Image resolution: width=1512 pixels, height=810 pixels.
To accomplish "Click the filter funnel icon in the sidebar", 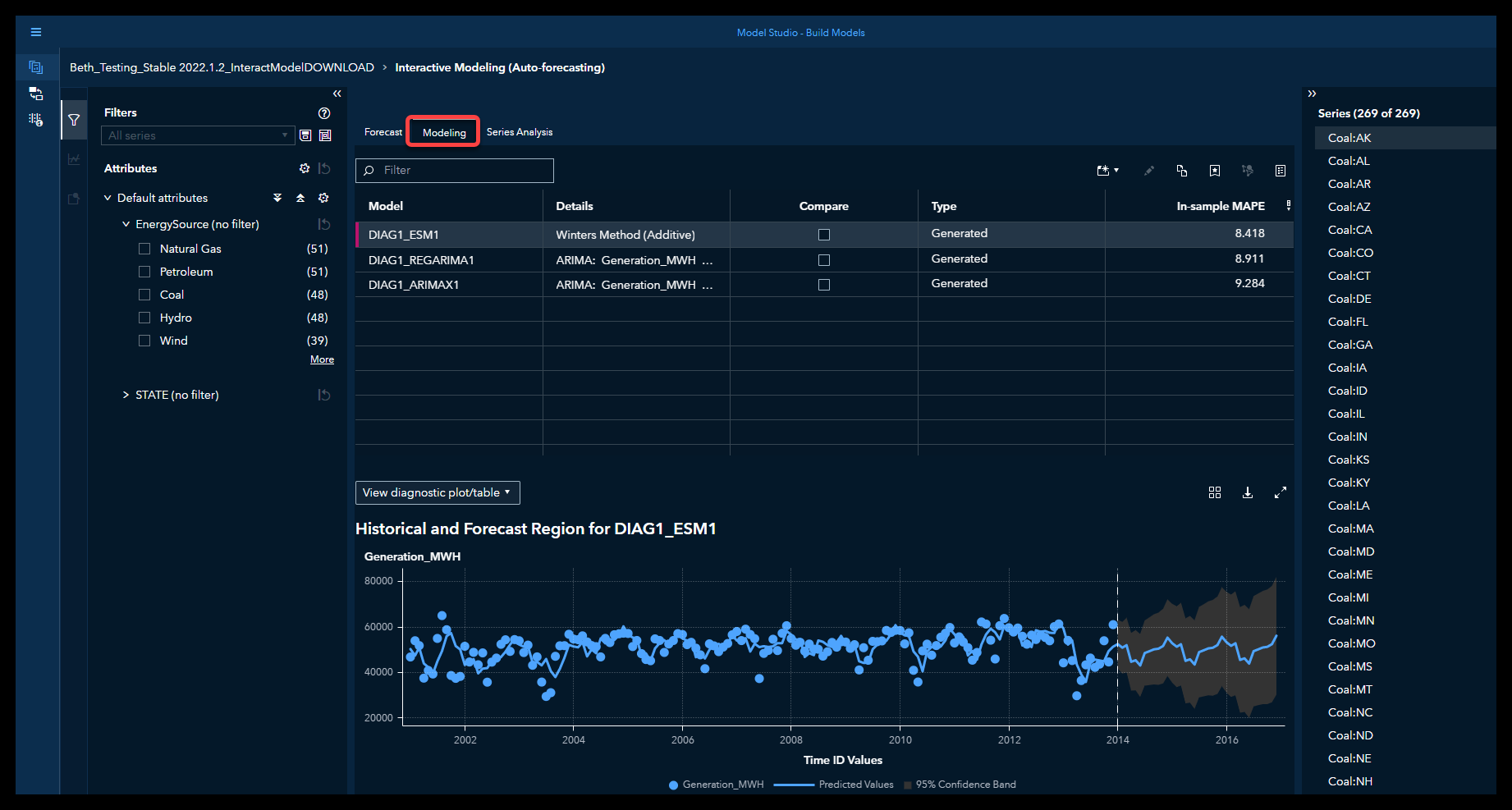I will pyautogui.click(x=74, y=120).
